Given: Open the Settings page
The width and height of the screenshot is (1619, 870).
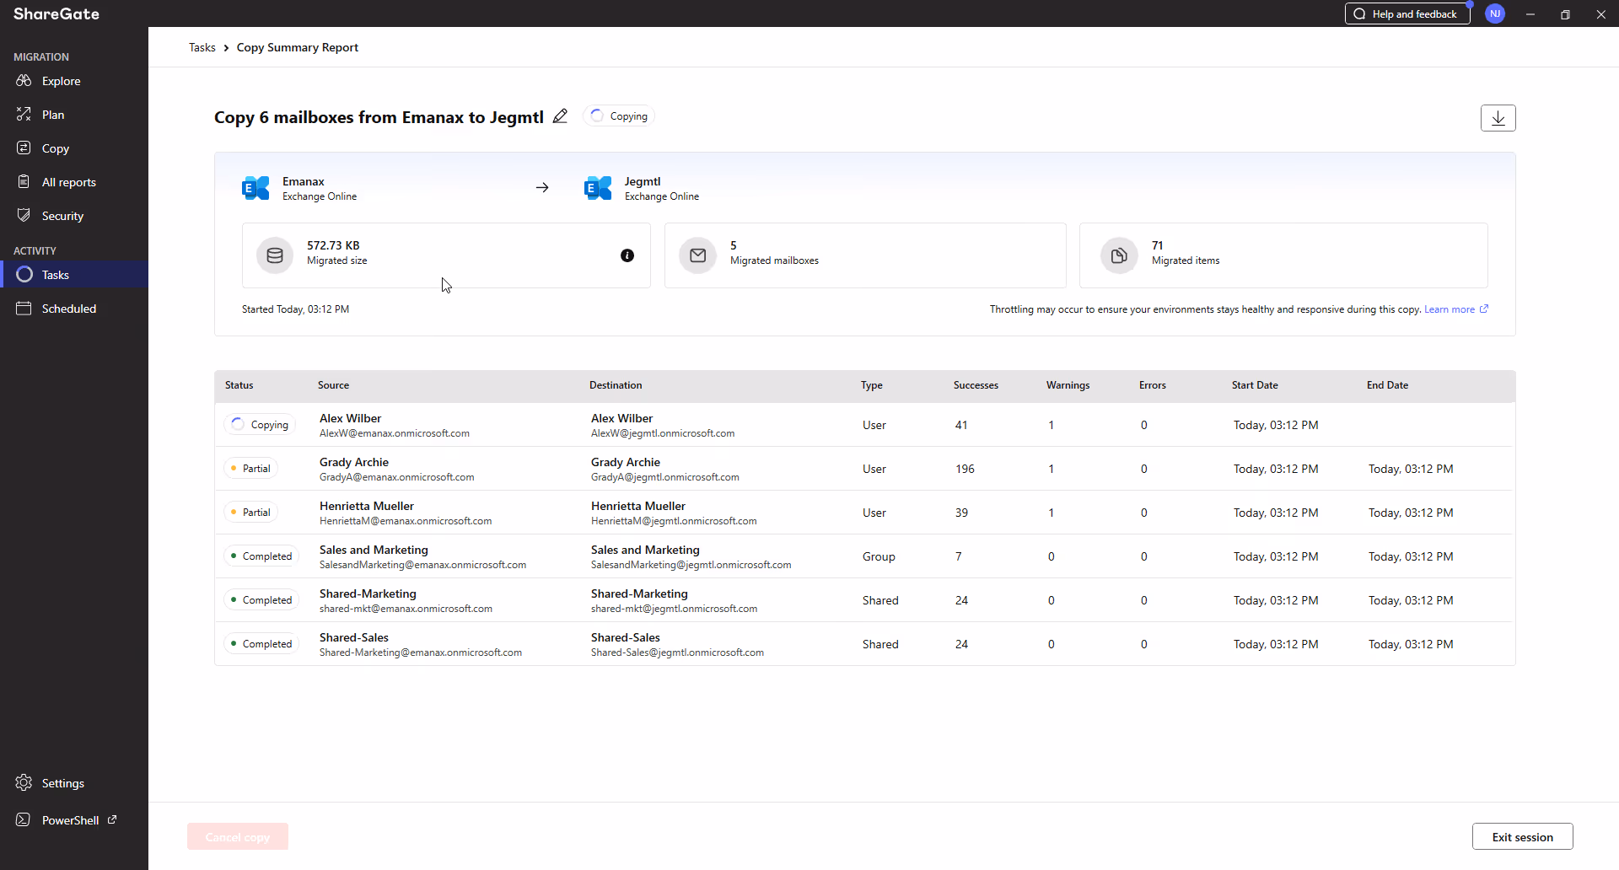Looking at the screenshot, I should click(62, 783).
